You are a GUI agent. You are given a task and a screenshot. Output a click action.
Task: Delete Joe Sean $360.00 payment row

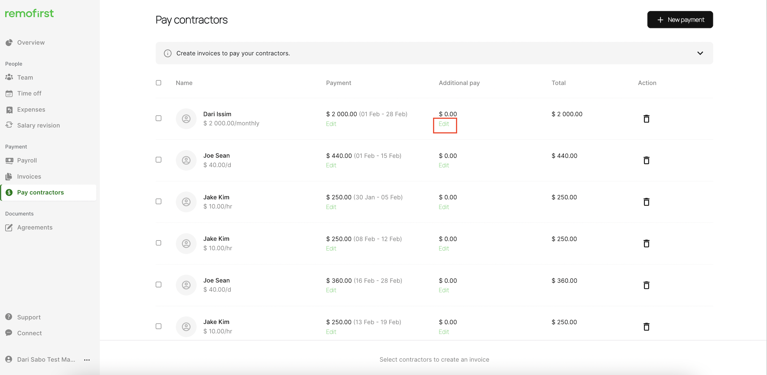click(x=646, y=285)
